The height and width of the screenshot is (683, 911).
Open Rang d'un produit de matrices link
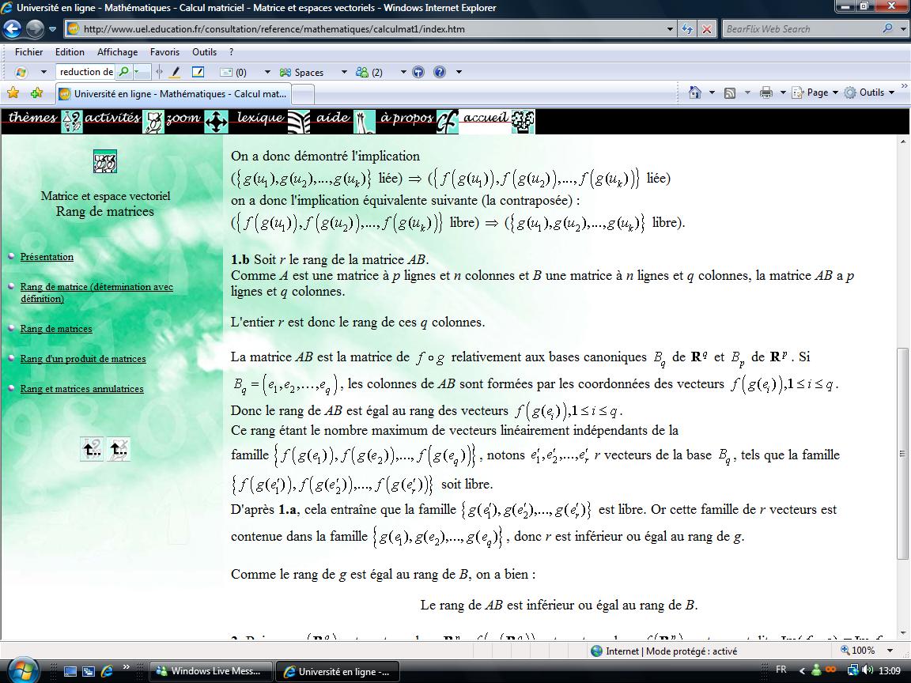coord(82,359)
